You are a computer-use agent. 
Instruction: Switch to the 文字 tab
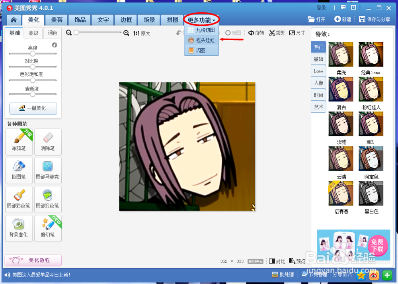point(103,20)
